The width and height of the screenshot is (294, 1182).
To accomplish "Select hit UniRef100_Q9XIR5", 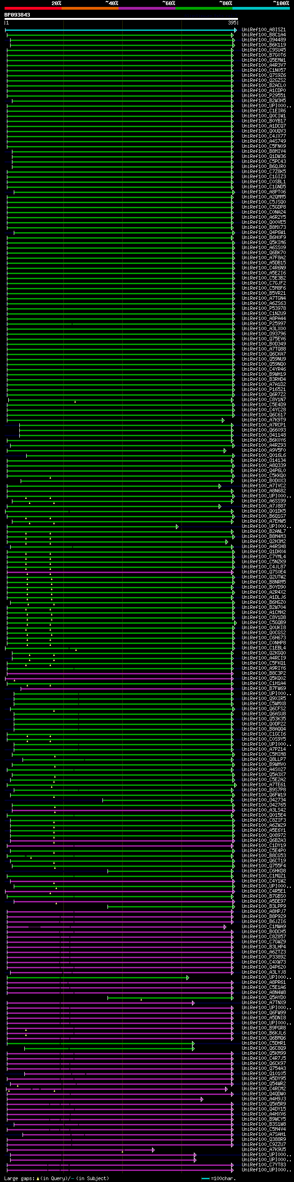I will coord(264,699).
